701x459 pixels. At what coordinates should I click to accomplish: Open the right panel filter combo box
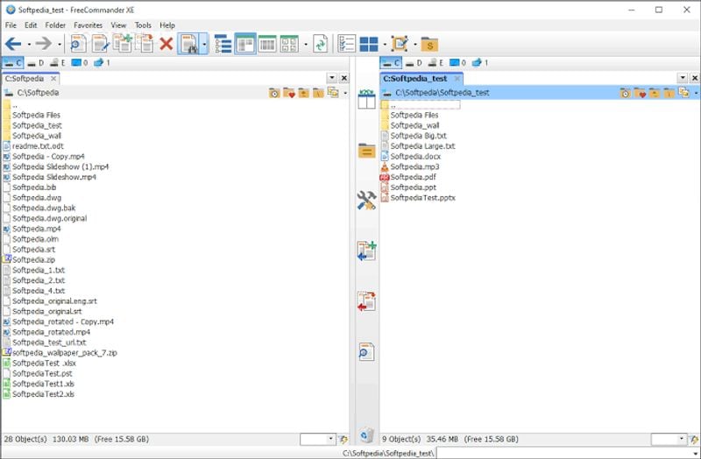[669, 440]
